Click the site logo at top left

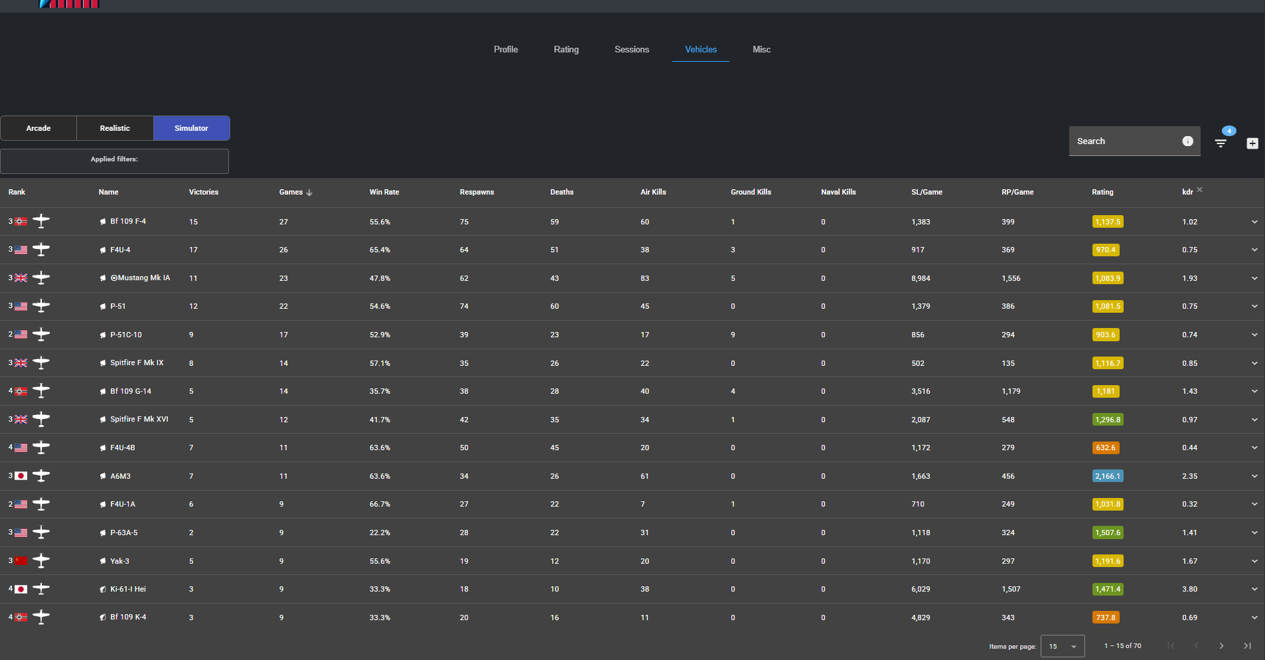[69, 3]
